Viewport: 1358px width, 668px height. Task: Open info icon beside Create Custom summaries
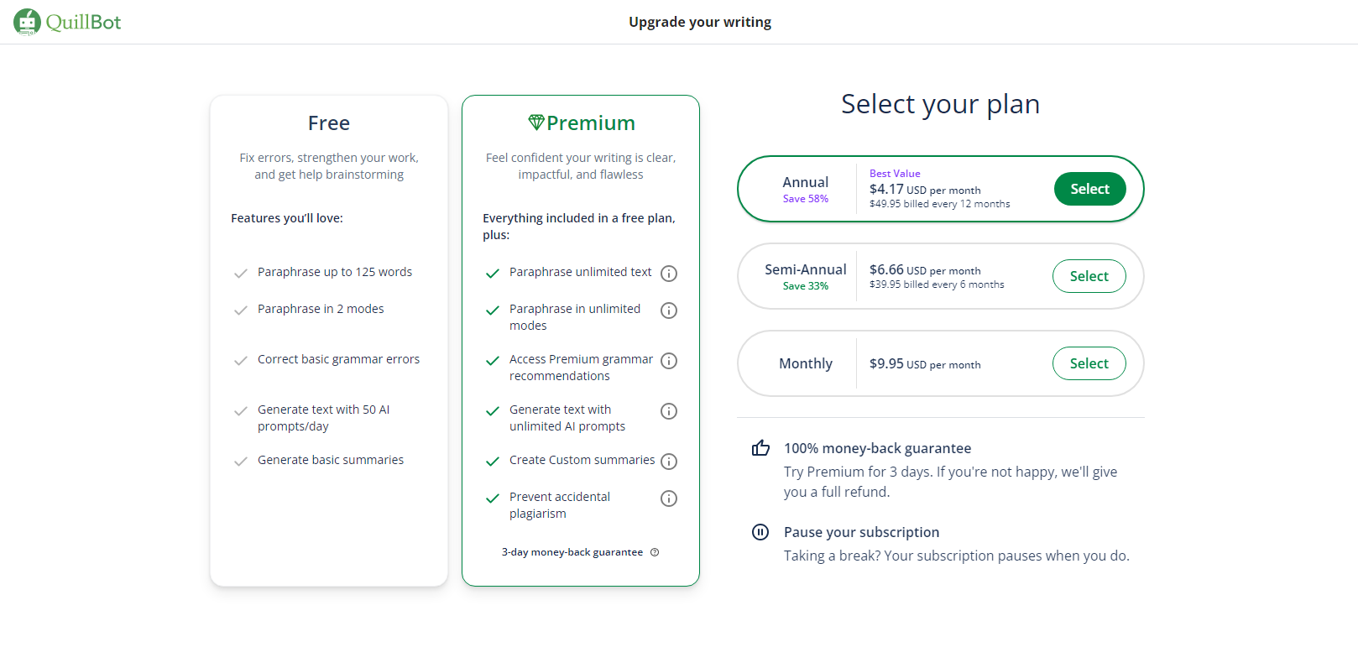click(669, 462)
